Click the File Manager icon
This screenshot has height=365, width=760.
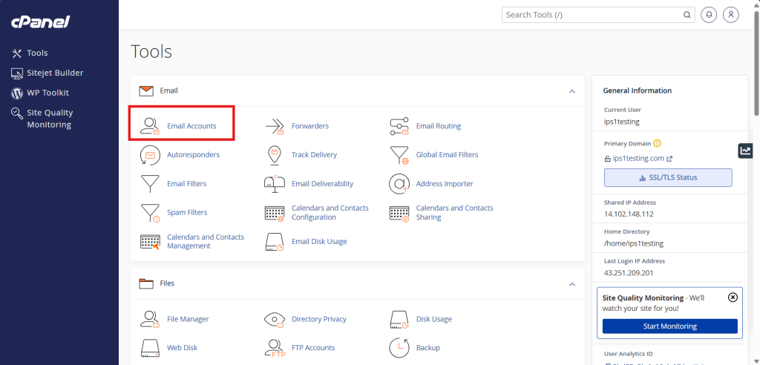150,319
